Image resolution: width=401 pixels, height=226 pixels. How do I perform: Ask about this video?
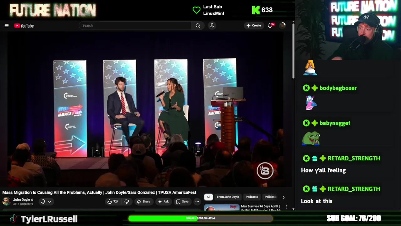163,202
